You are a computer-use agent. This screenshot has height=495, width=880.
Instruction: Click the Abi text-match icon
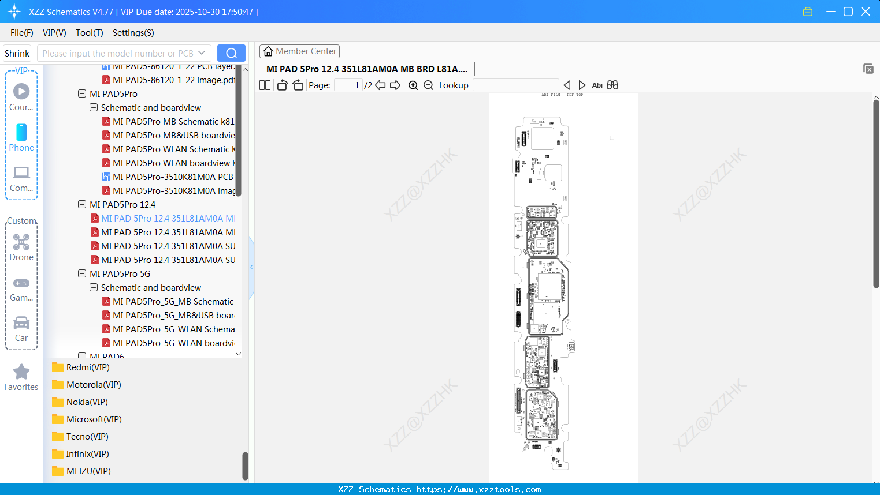[x=597, y=85]
